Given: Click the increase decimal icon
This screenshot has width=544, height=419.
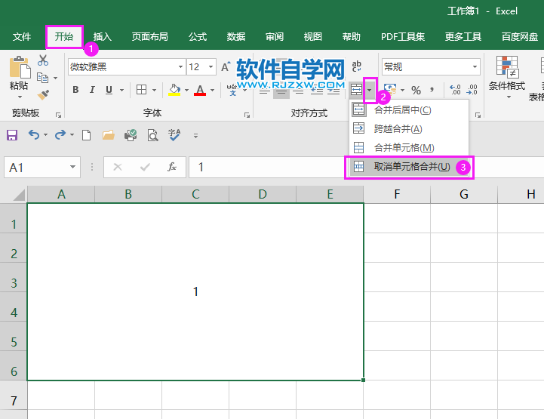Looking at the screenshot, I should tap(455, 90).
